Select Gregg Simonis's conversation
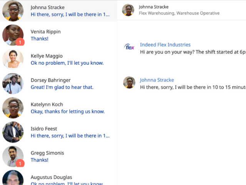 tap(69, 156)
